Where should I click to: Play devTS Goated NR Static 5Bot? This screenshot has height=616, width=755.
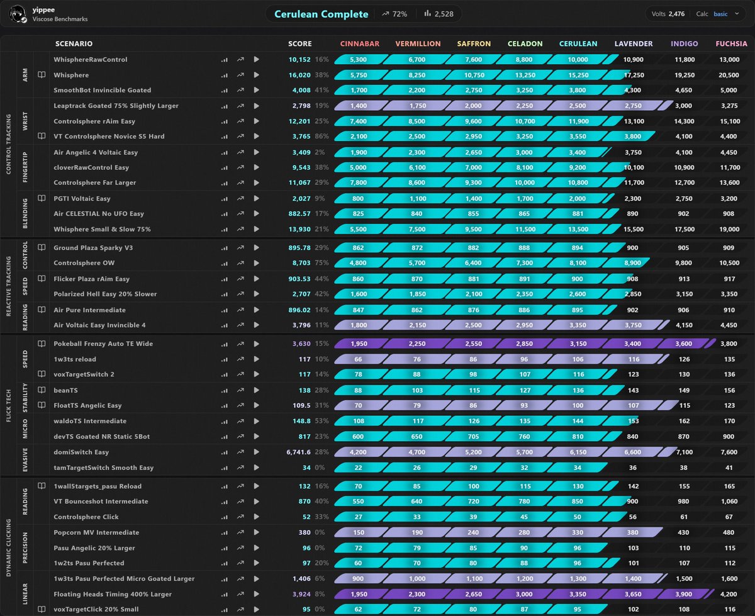(x=256, y=437)
